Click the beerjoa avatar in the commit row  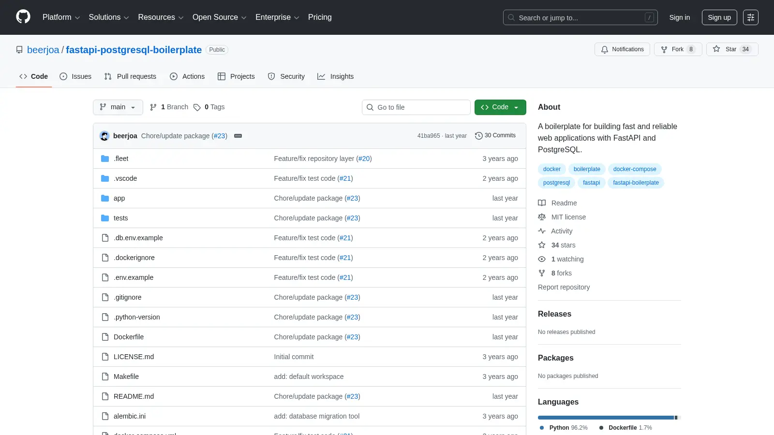click(104, 136)
